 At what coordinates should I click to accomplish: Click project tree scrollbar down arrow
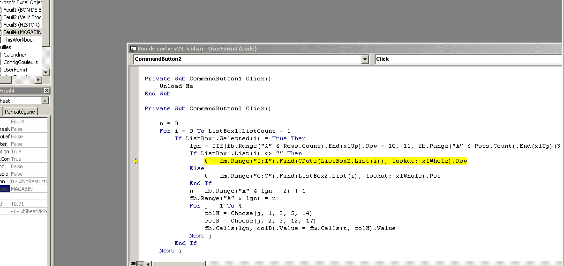coord(46,72)
